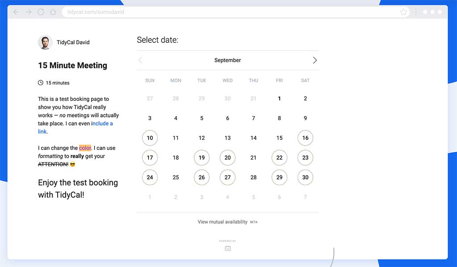
Task: Select September 30 date
Action: [x=305, y=177]
